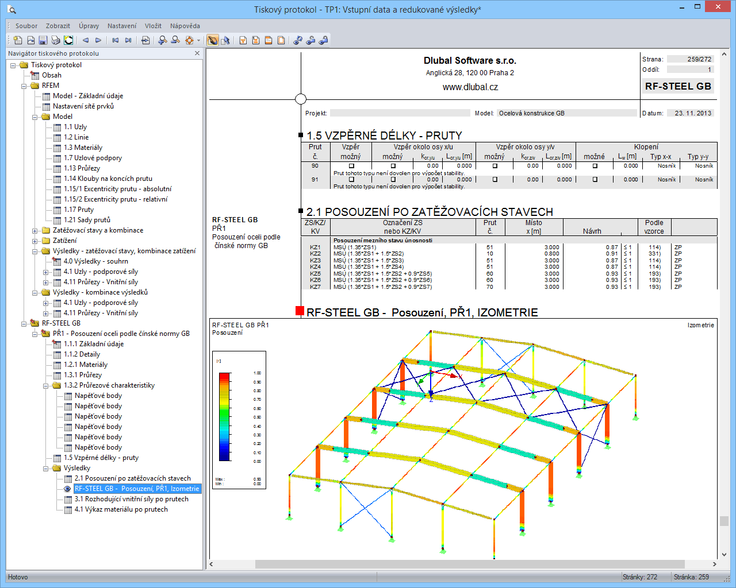736x588 pixels.
Task: Click the zoom out magnifier icon
Action: click(175, 40)
